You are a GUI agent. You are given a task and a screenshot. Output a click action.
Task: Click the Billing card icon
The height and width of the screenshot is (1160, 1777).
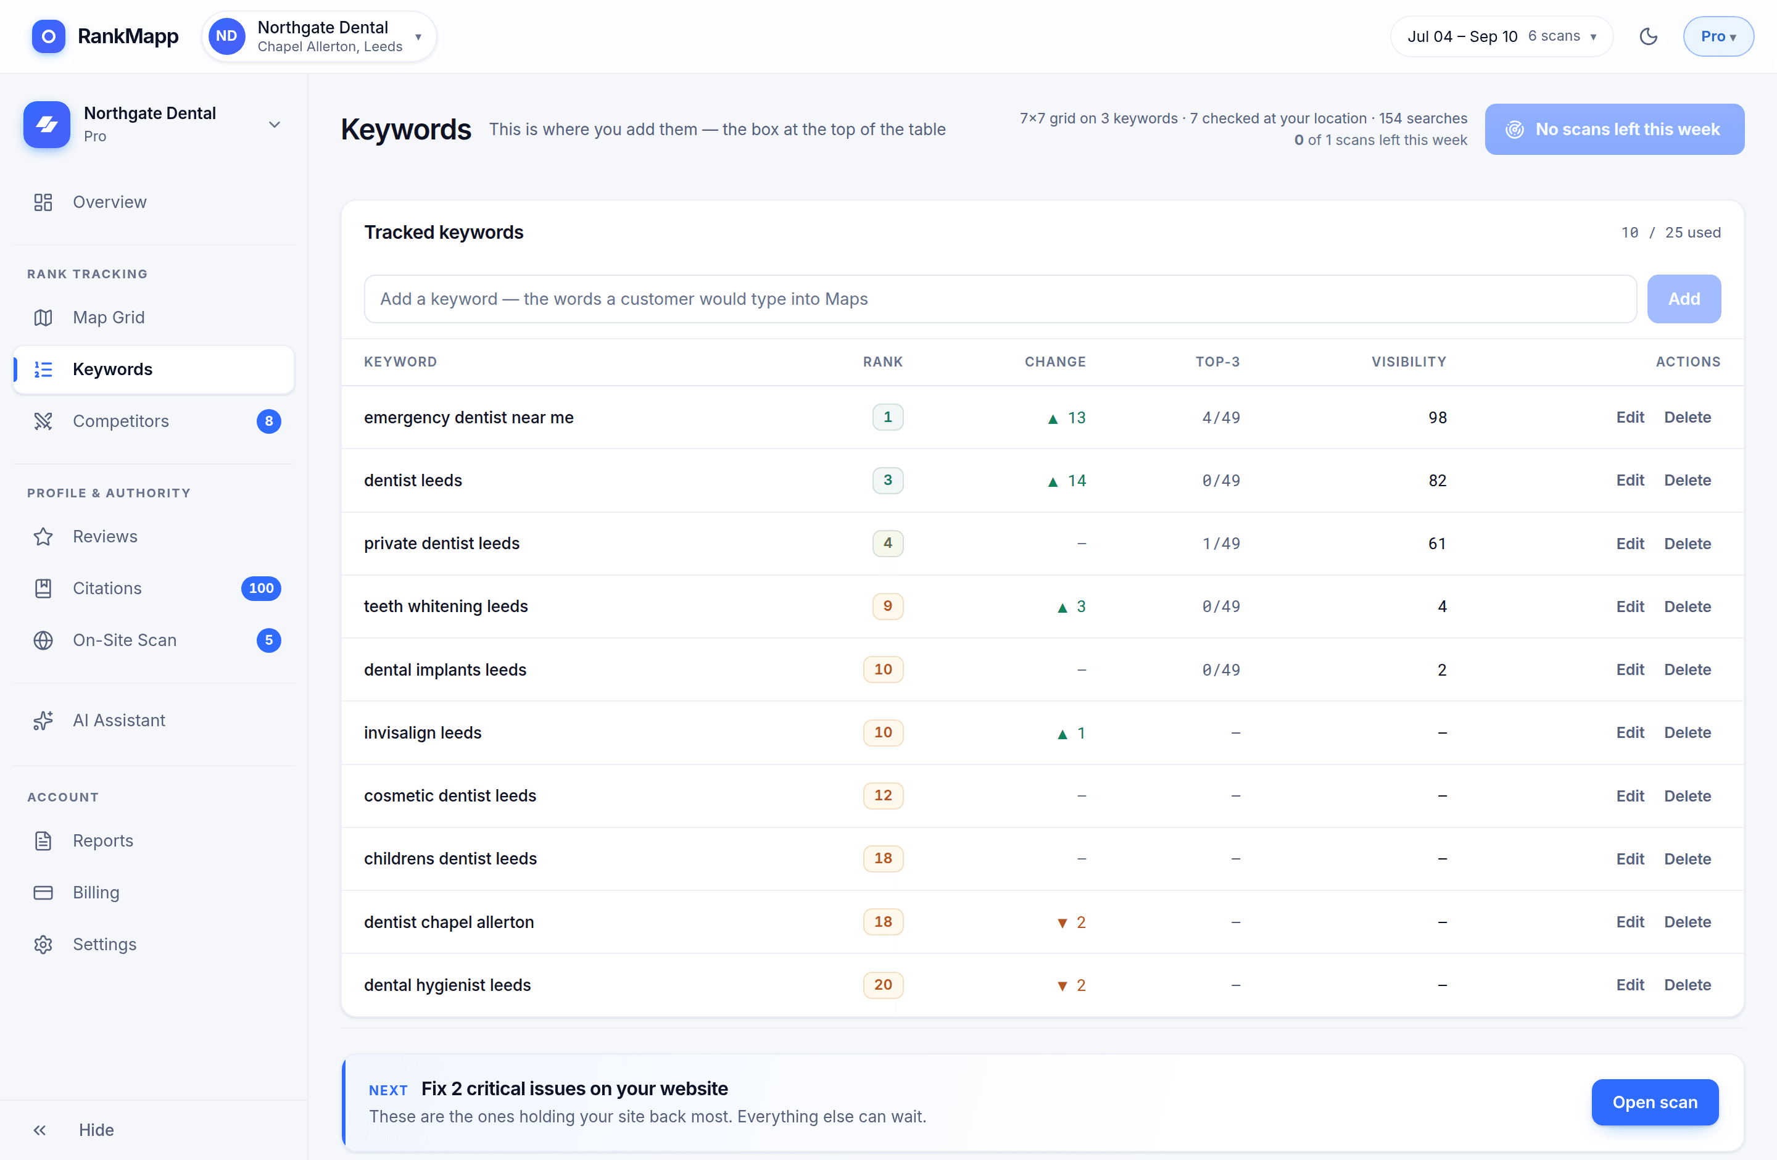click(43, 892)
